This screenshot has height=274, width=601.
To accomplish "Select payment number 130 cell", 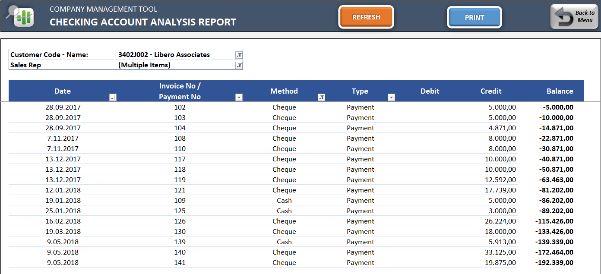I will point(180,232).
